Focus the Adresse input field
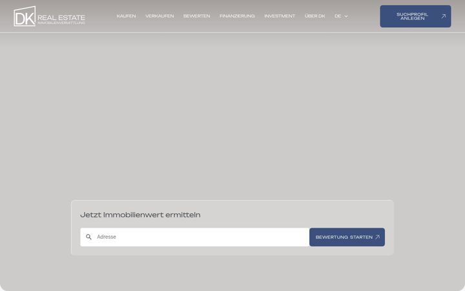Screen dimensions: 465x291 [x=195, y=237]
